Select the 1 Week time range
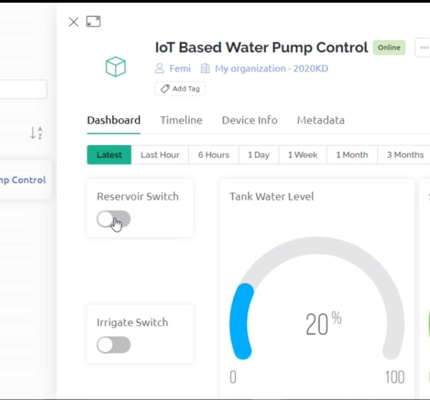This screenshot has width=430, height=400. coord(303,154)
